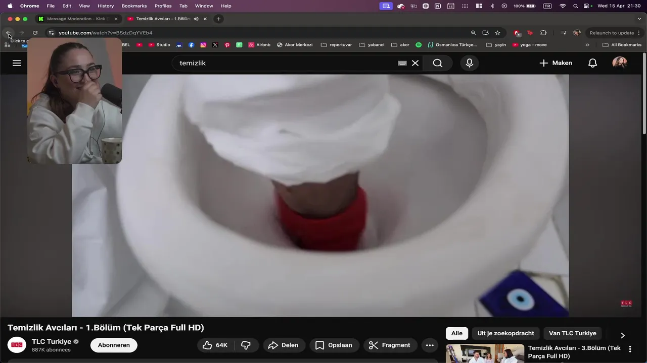This screenshot has height=363, width=647.
Task: Open the Akor Merkezi bookmark
Action: pyautogui.click(x=295, y=45)
